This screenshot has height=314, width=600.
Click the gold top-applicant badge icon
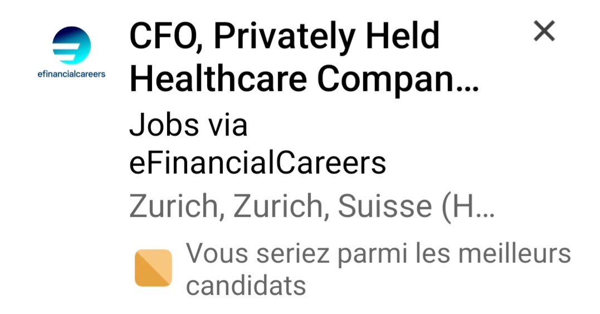click(x=153, y=268)
